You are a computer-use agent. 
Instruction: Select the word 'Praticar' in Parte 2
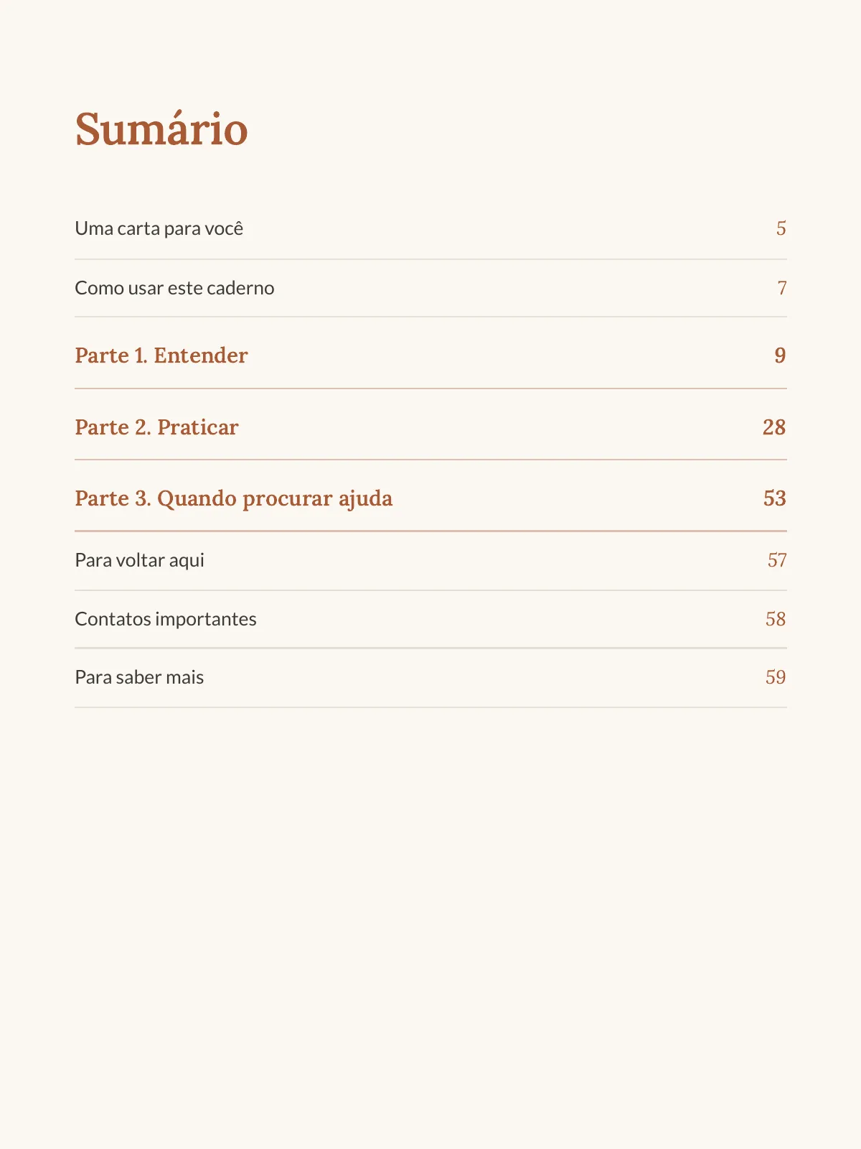point(198,427)
